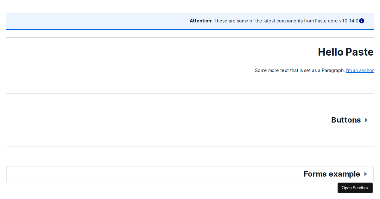Expand the Buttons disclosure section
This screenshot has width=380, height=199.
click(190, 120)
